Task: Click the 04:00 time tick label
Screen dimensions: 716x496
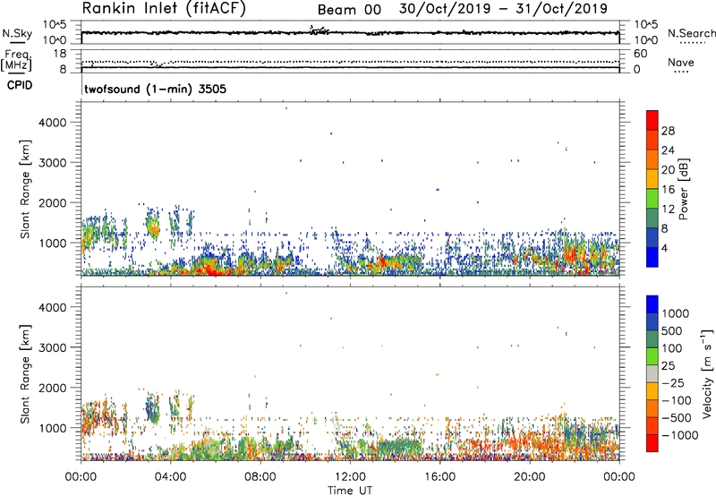Action: click(170, 477)
